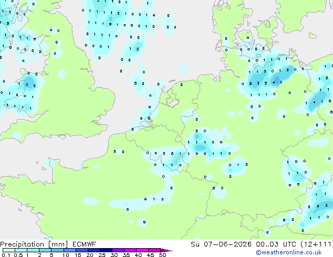Select the legend label "40"
This screenshot has height=257, width=333.
(x=139, y=255)
